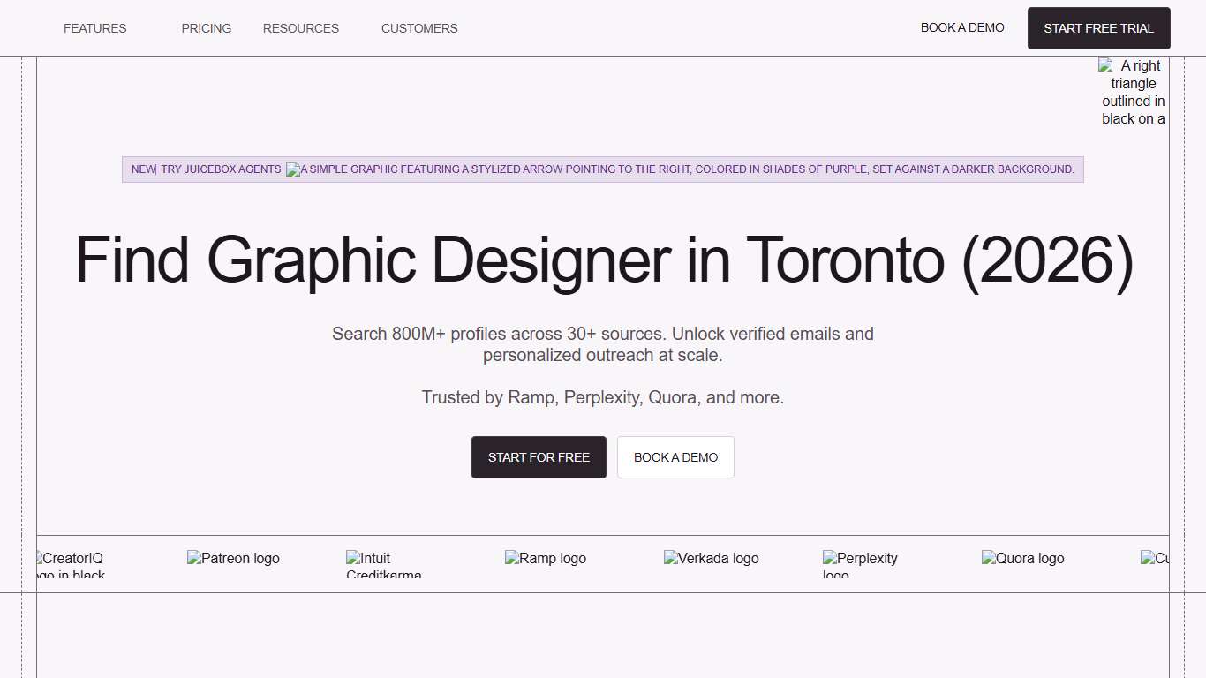Screen dimensions: 1206x678
Task: Click BOOK A DEMO below the headline
Action: 675,456
